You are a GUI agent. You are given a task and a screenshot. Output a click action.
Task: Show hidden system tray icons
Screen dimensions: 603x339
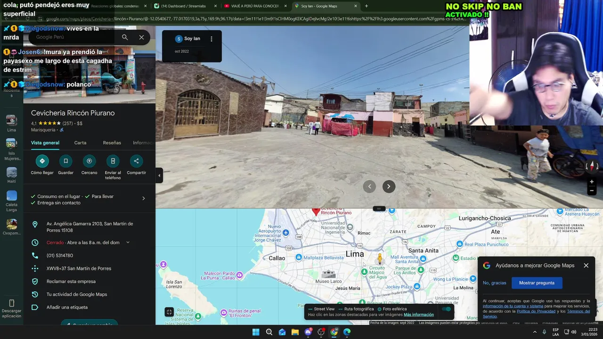(x=535, y=332)
